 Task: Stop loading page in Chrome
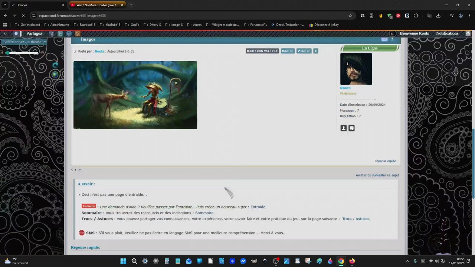(x=23, y=16)
